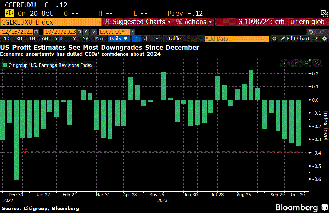
Task: Click the Local CCY currency field
Action: [x=115, y=32]
